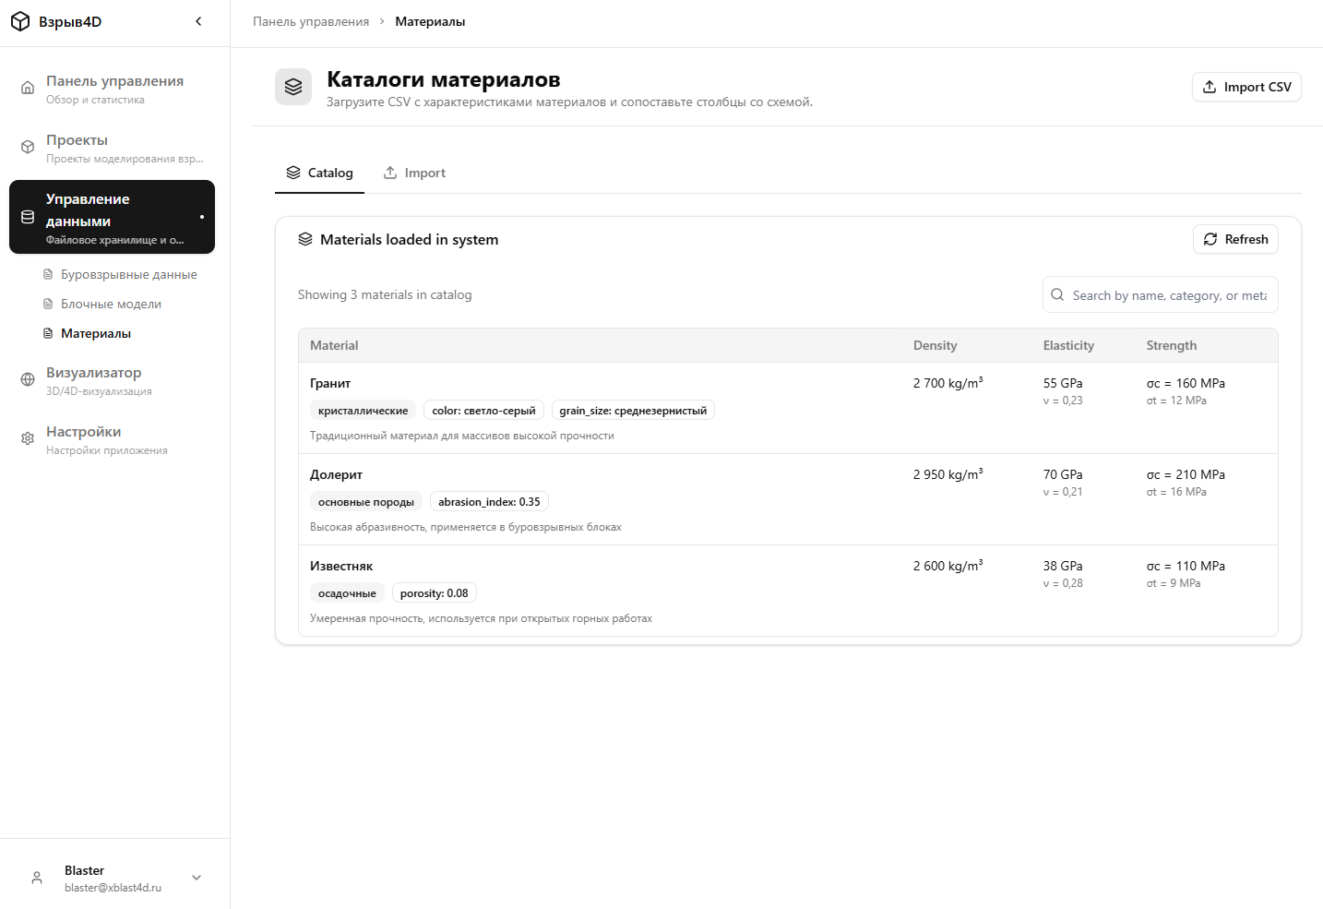
Task: Click the Density column header
Action: point(935,345)
